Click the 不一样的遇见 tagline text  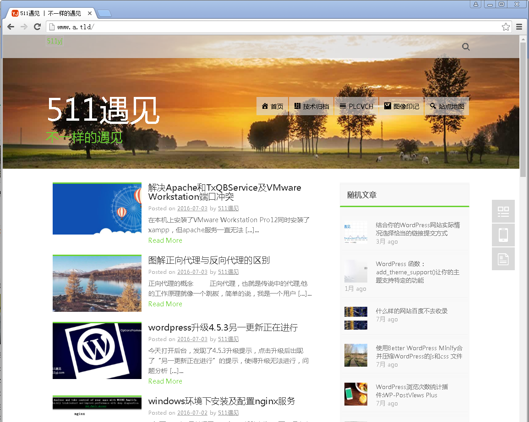84,138
